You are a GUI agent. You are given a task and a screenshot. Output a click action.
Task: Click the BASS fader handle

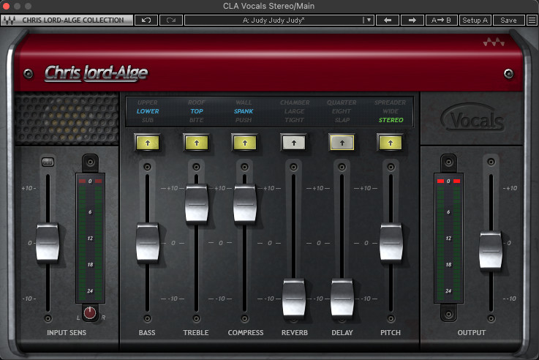pos(148,243)
